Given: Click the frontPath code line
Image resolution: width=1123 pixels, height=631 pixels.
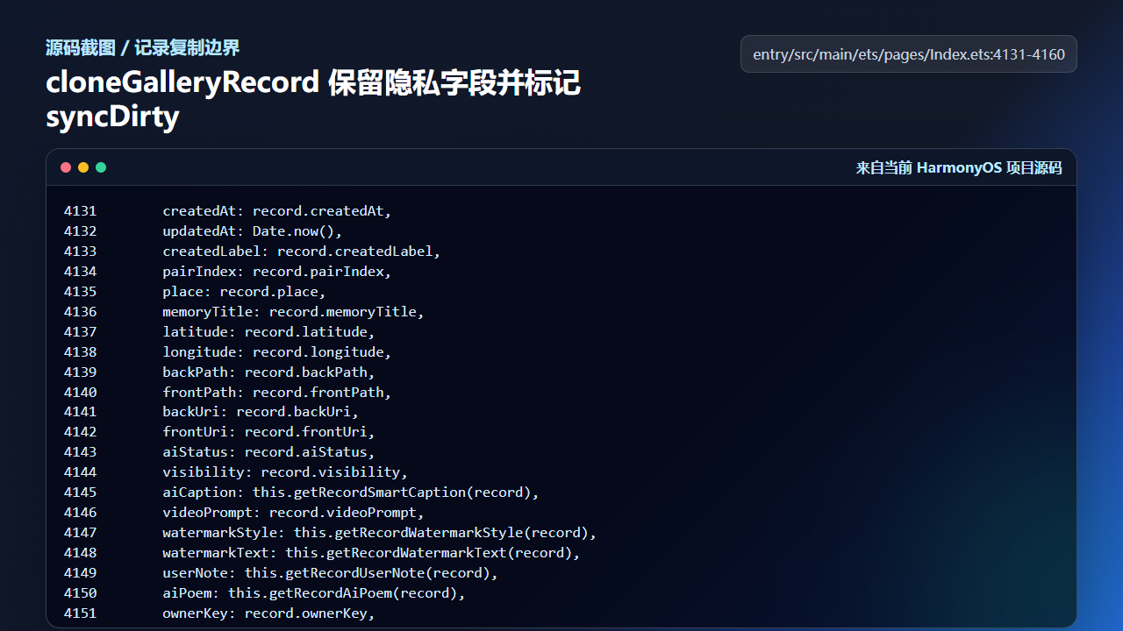Looking at the screenshot, I should tap(277, 393).
